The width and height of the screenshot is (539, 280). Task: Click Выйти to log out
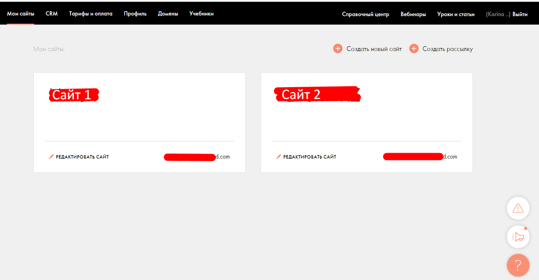[520, 14]
